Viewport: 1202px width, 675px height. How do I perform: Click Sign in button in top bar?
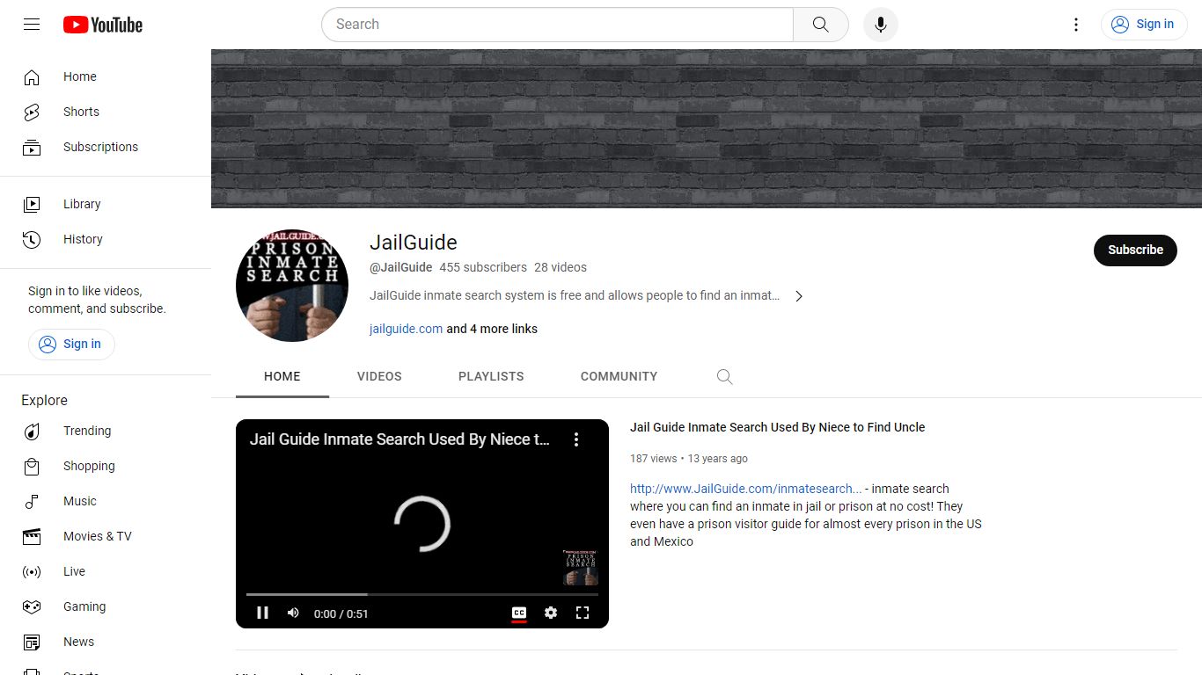click(x=1143, y=25)
